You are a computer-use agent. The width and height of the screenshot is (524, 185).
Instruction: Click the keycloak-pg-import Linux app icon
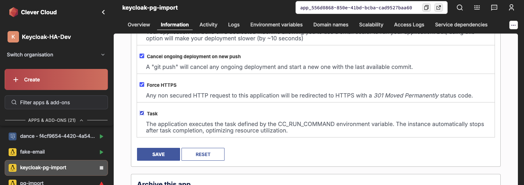pos(13,167)
